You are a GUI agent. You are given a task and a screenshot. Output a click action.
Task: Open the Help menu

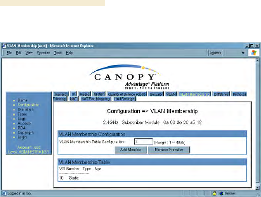tap(69, 53)
